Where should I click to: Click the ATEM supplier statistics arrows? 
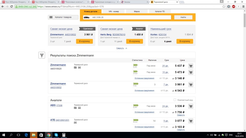click(136, 72)
